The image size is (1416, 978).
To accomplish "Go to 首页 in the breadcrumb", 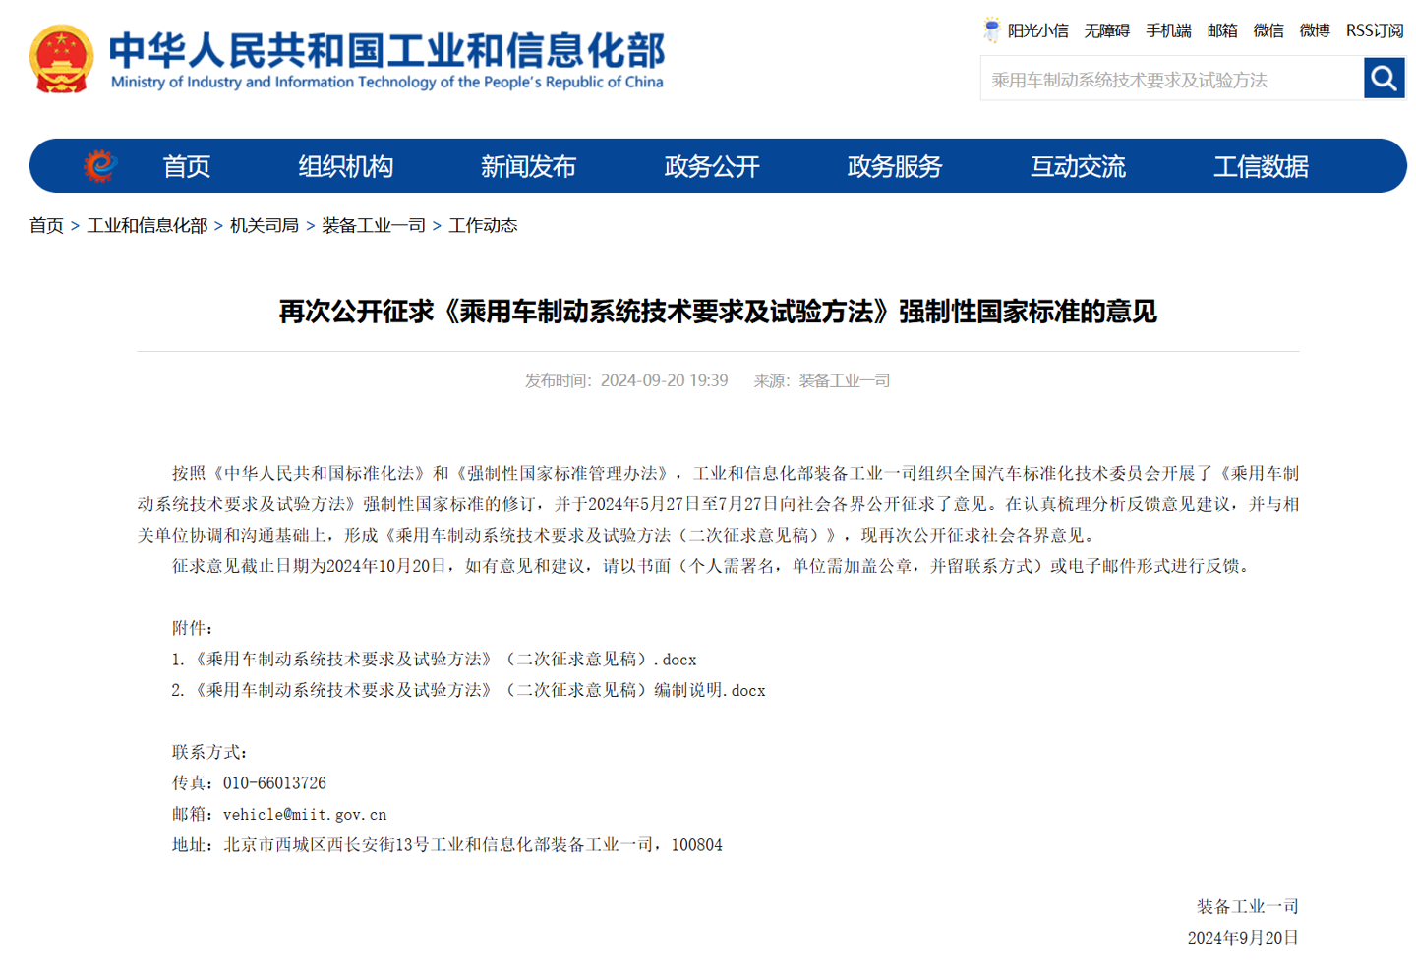I will (x=46, y=225).
